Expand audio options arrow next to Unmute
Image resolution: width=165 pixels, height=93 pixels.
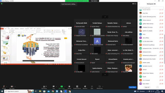(x=7, y=87)
